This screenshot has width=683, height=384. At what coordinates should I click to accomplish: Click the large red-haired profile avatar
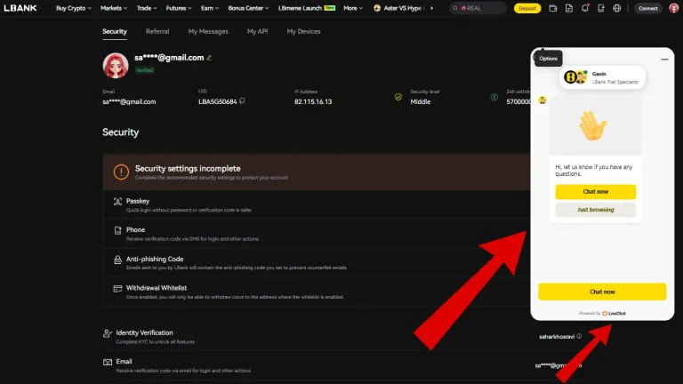pos(116,66)
